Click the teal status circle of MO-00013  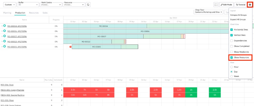[5, 41]
